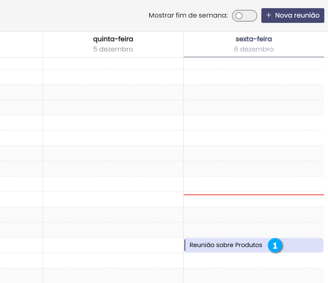The width and height of the screenshot is (328, 283).
Task: Click the round knob of the weekend switch
Action: 239,16
